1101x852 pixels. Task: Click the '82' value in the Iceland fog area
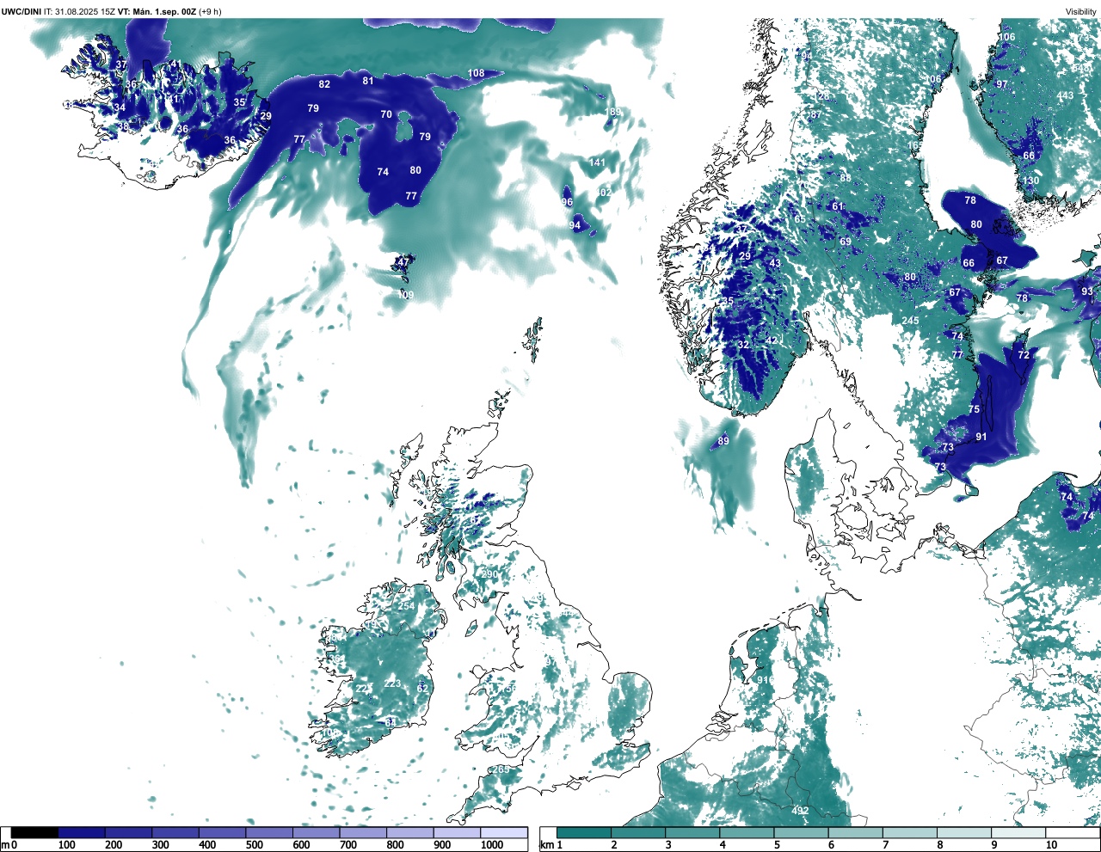[x=324, y=84]
